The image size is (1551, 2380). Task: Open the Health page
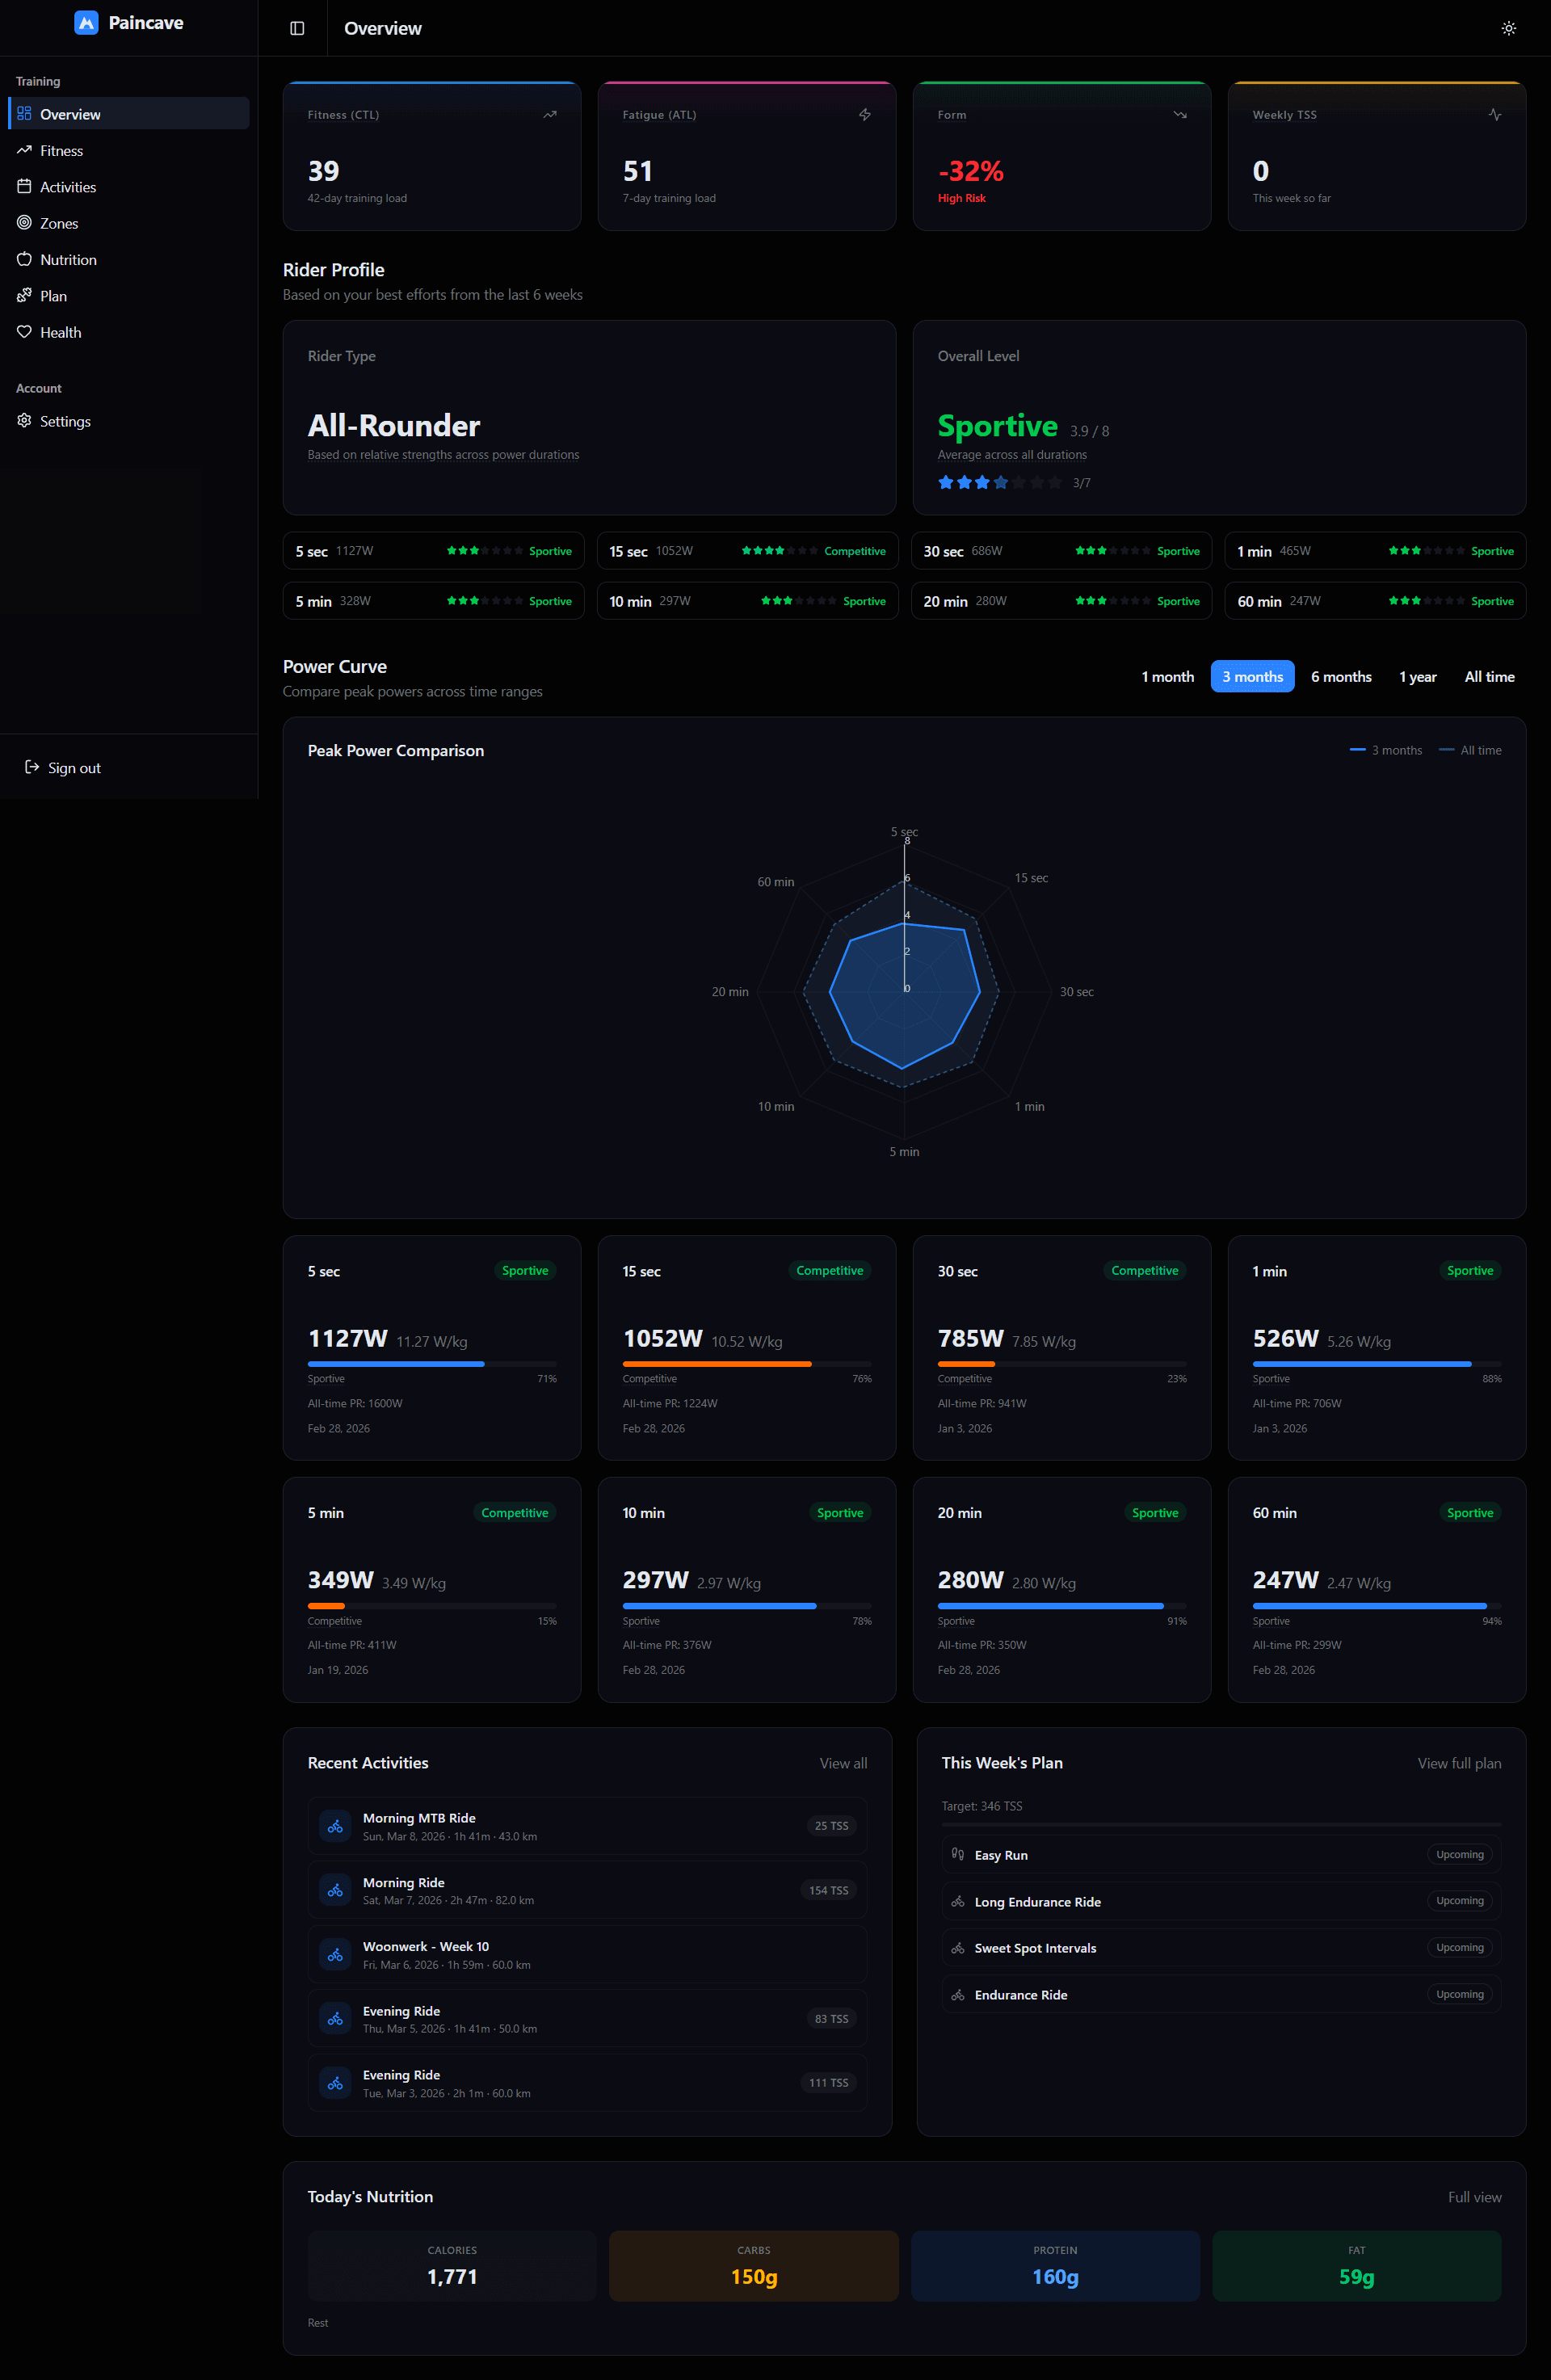pos(60,332)
